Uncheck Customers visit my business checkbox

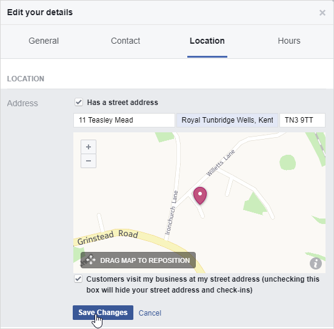point(78,279)
